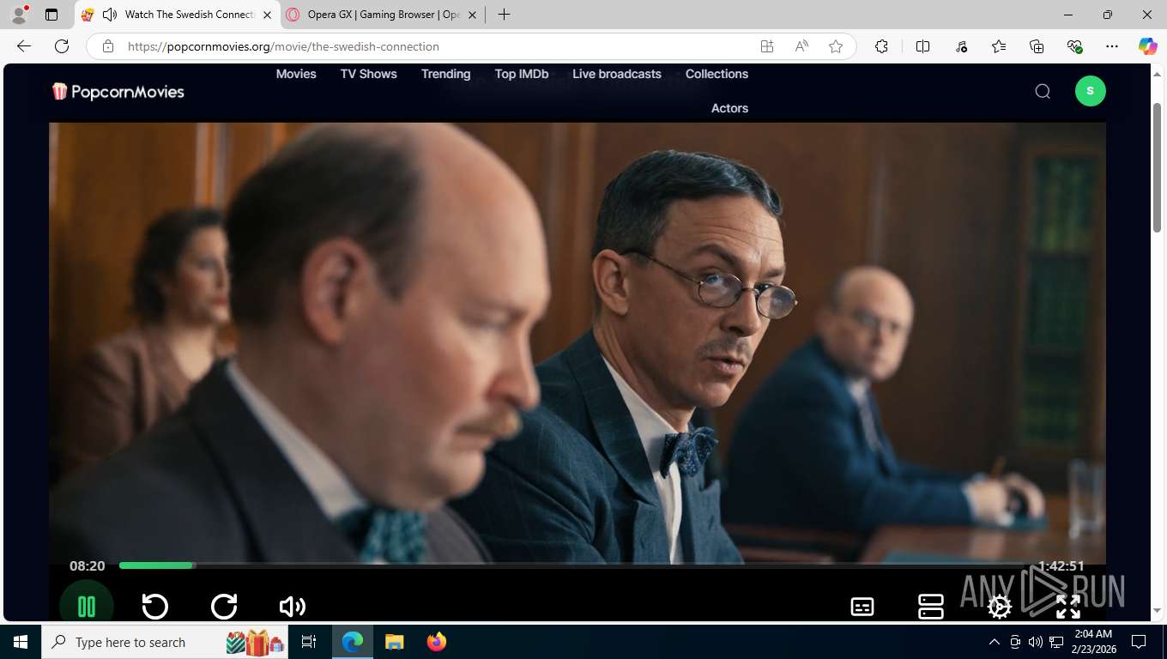Mute the Swedish Connection tab audio icon
This screenshot has height=659, width=1167.
pyautogui.click(x=110, y=15)
